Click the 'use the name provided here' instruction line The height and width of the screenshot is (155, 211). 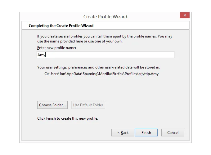[80, 41]
